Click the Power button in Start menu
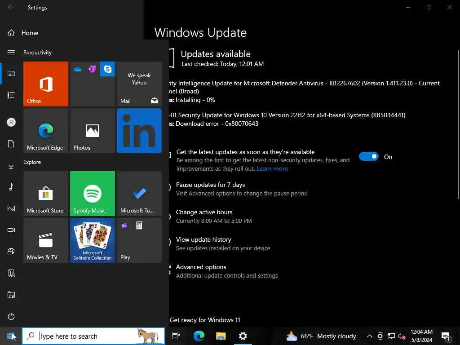The height and width of the screenshot is (345, 460). pyautogui.click(x=11, y=316)
